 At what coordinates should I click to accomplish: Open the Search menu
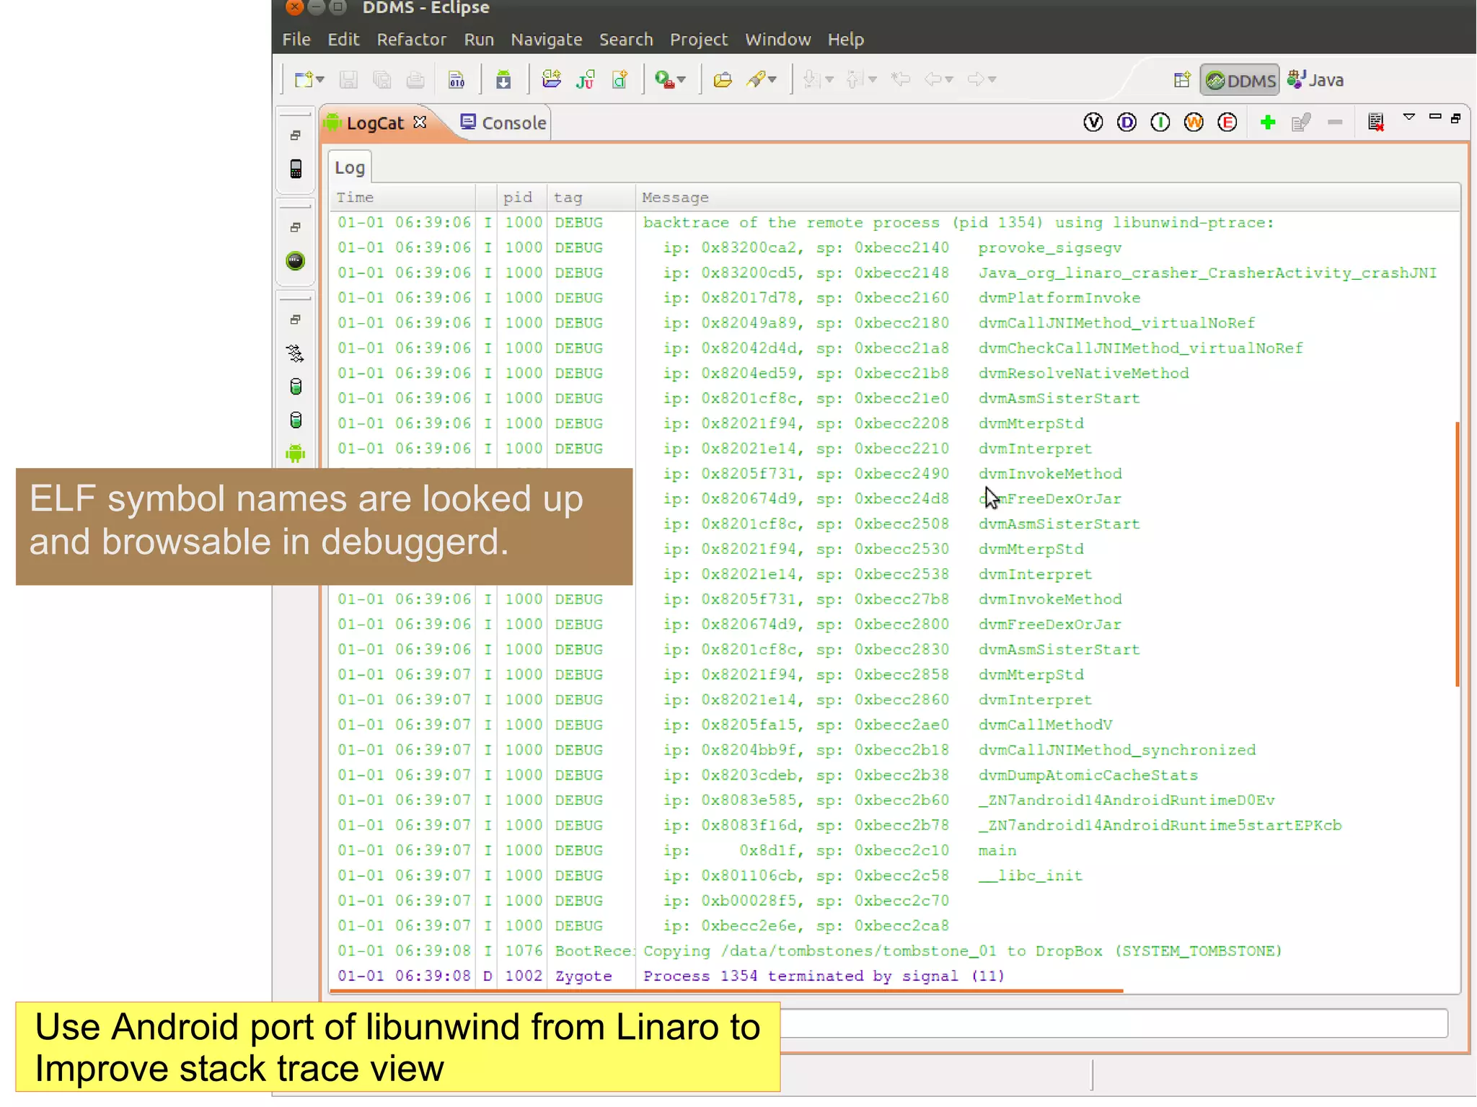(x=626, y=40)
